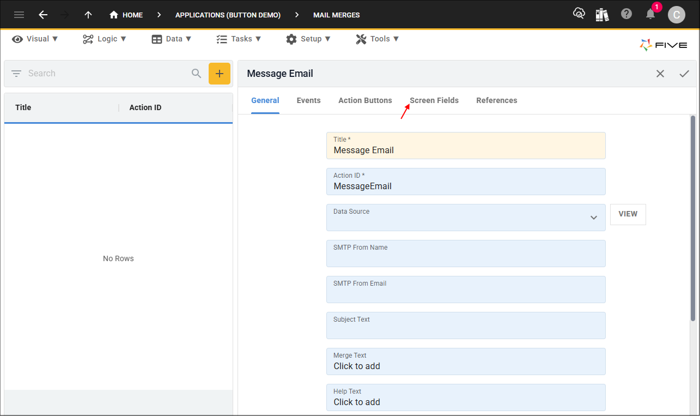
Task: Click the form's vertical scrollbar
Action: tap(693, 218)
